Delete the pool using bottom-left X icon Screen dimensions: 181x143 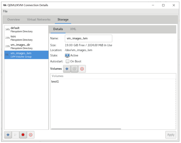point(31,135)
